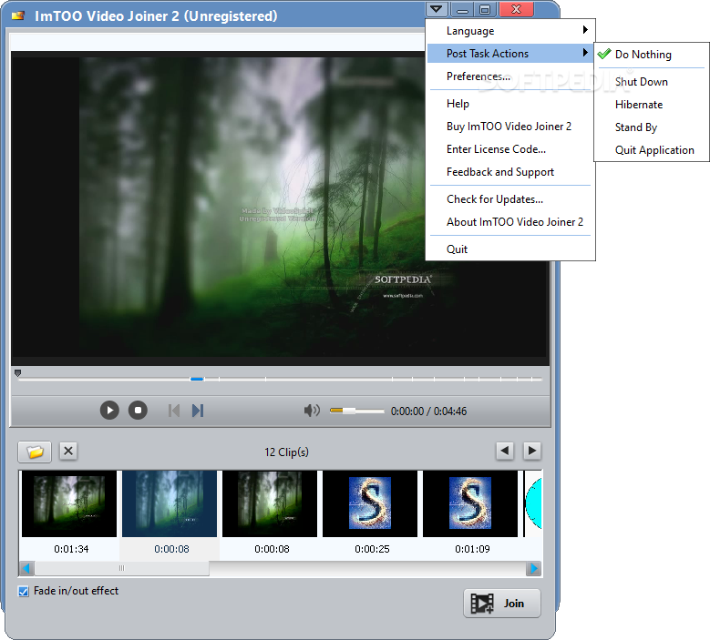Image resolution: width=710 pixels, height=640 pixels.
Task: Expand the Language submenu
Action: [x=510, y=31]
